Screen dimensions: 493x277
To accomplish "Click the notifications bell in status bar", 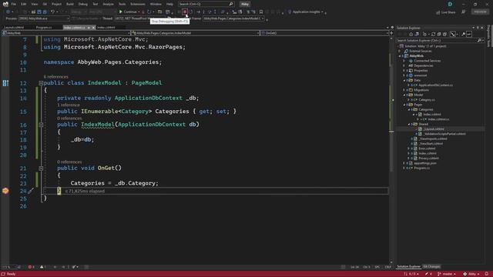I will point(487,274).
